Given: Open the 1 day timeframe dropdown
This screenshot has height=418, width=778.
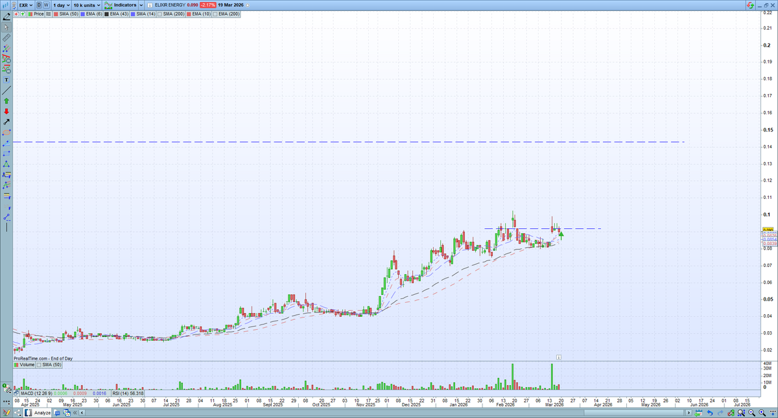Looking at the screenshot, I should point(62,5).
